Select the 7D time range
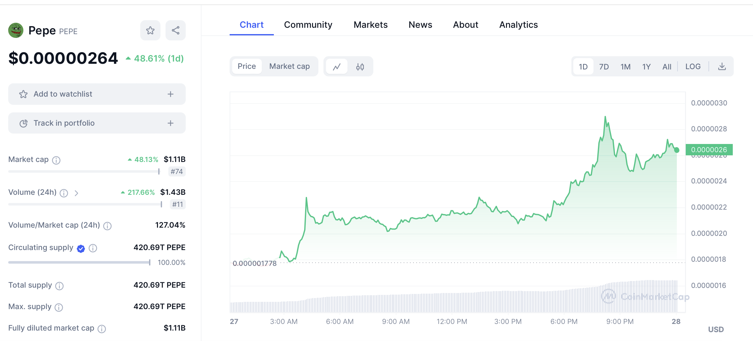The width and height of the screenshot is (753, 341). [x=604, y=67]
